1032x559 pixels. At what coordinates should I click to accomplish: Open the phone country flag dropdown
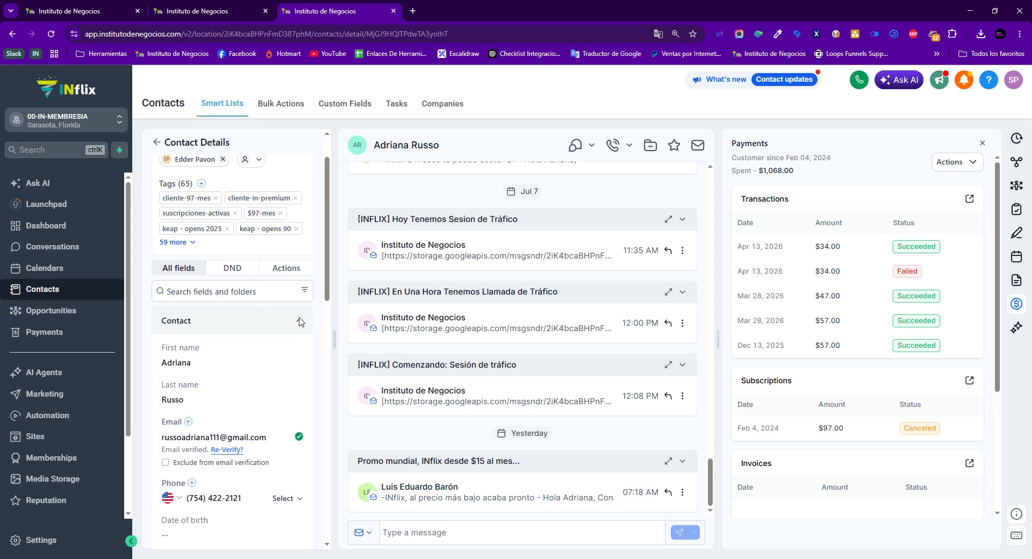pos(172,498)
